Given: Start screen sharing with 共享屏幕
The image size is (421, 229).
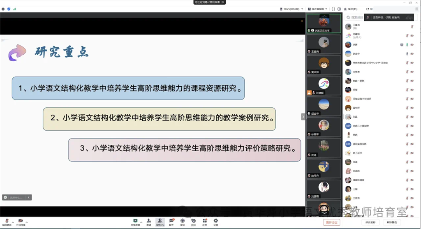Looking at the screenshot, I should tap(135, 222).
